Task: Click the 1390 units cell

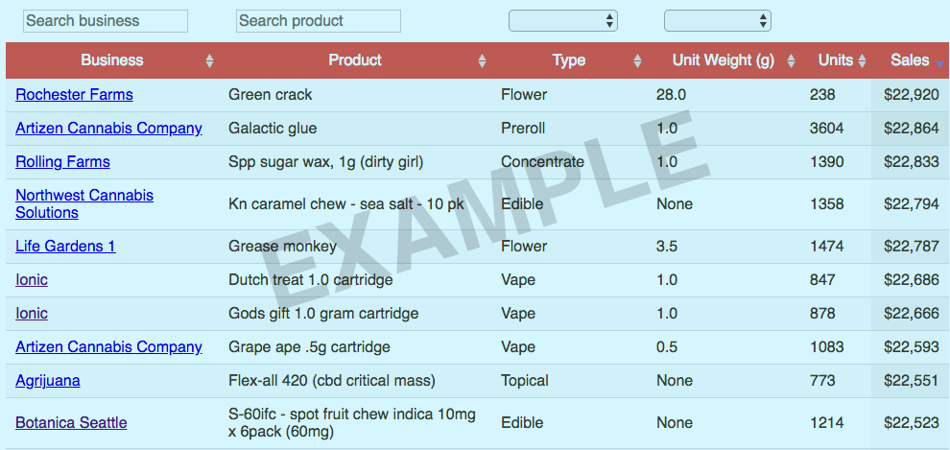Action: tap(826, 162)
